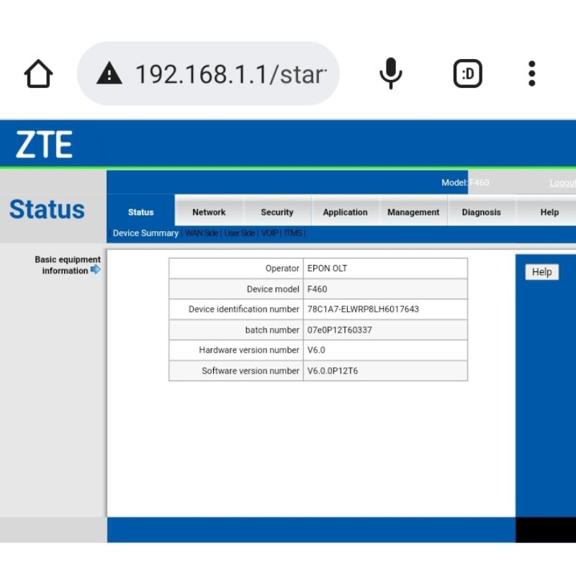Select the Status tab
The width and height of the screenshot is (576, 576).
pyautogui.click(x=141, y=212)
